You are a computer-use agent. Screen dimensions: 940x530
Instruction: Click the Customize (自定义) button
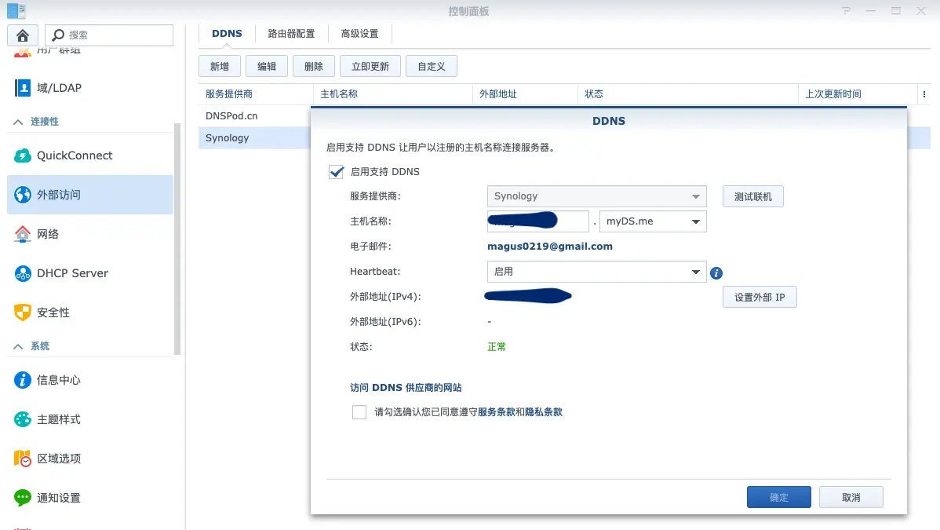[x=432, y=66]
